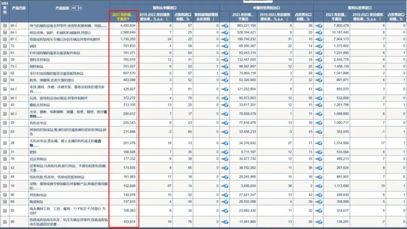
Task: Select the value 1,730,255 in row 87
Action: 128,39
